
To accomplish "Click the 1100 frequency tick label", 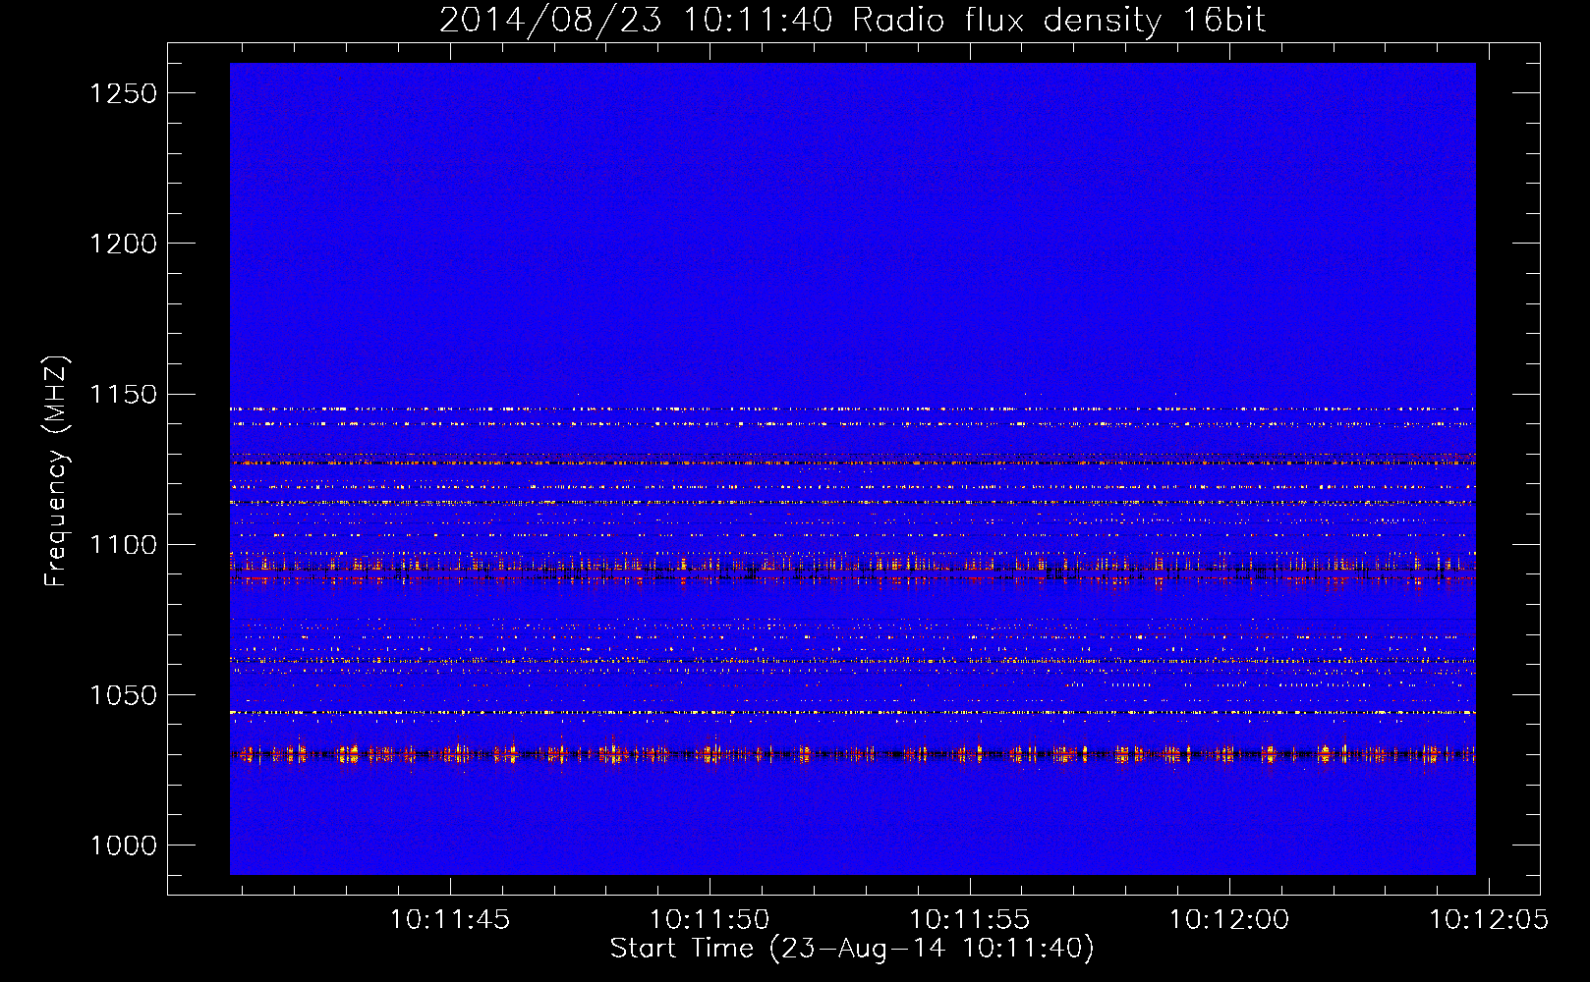I will click(123, 545).
